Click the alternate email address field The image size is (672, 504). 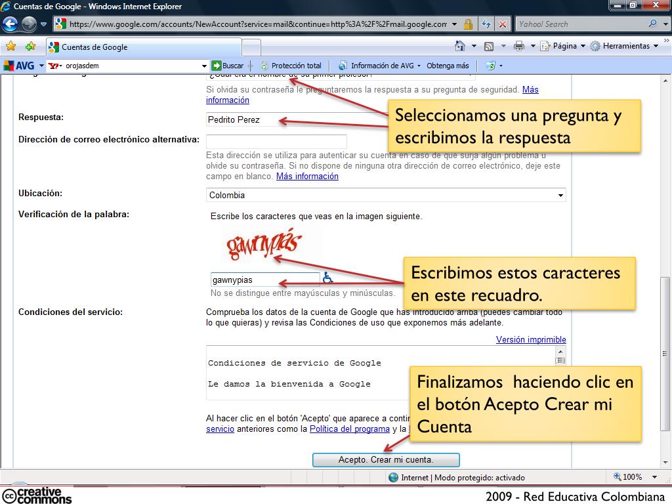276,142
